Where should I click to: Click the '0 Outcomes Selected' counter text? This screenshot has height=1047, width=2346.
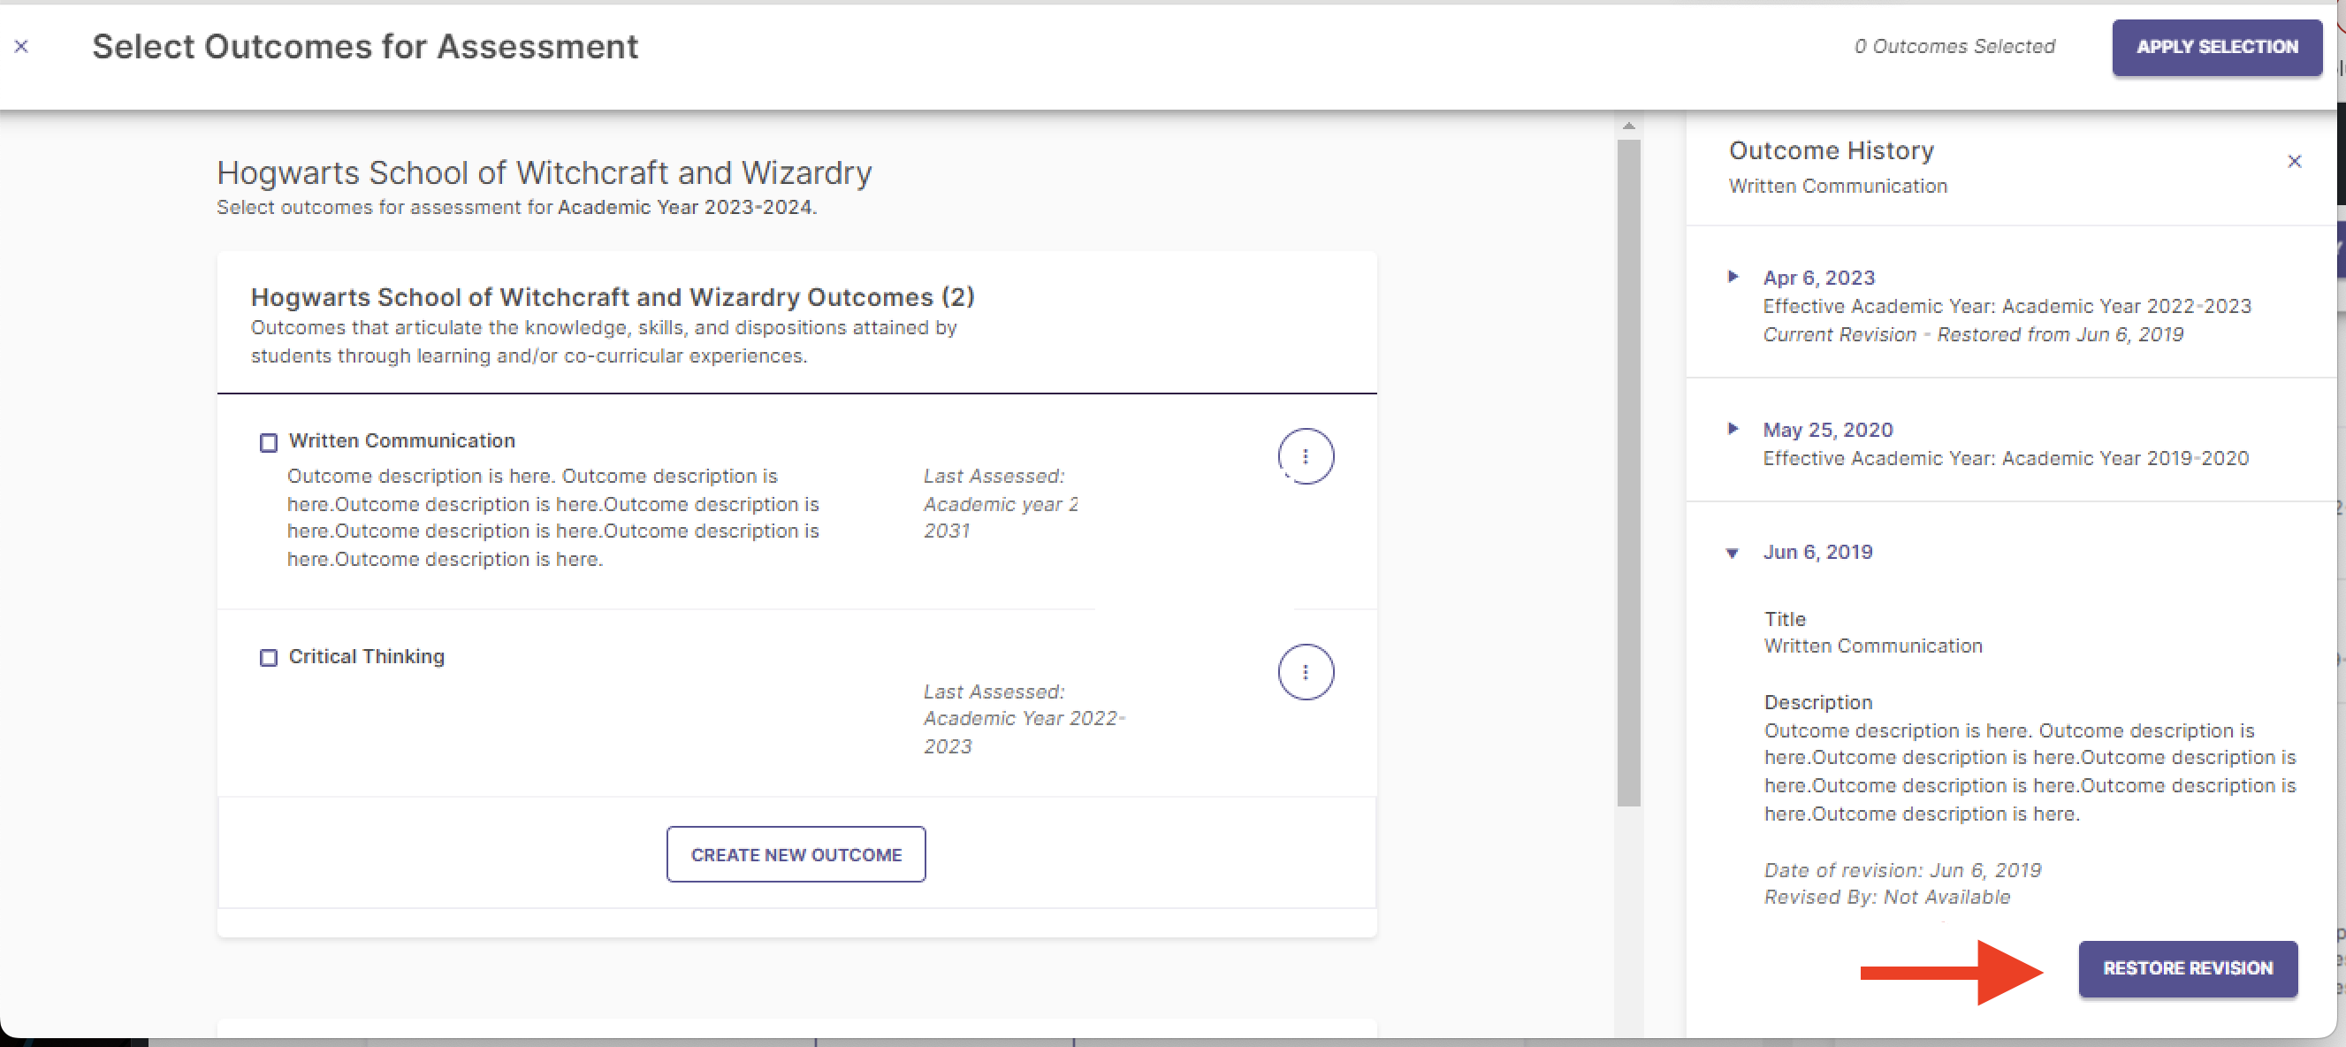1954,47
